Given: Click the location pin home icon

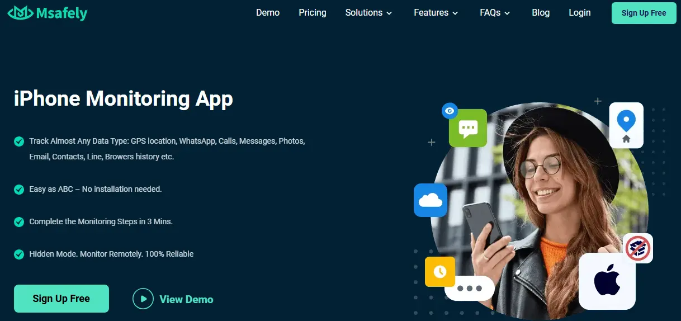Looking at the screenshot, I should coord(626,125).
